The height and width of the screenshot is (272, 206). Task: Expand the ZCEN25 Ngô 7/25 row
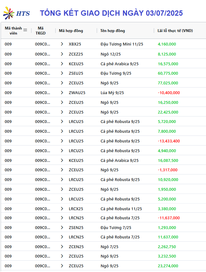click(x=62, y=247)
